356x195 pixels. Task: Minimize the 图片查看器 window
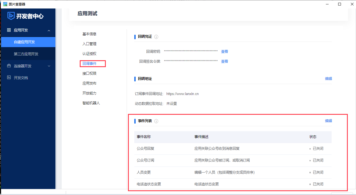coord(327,4)
